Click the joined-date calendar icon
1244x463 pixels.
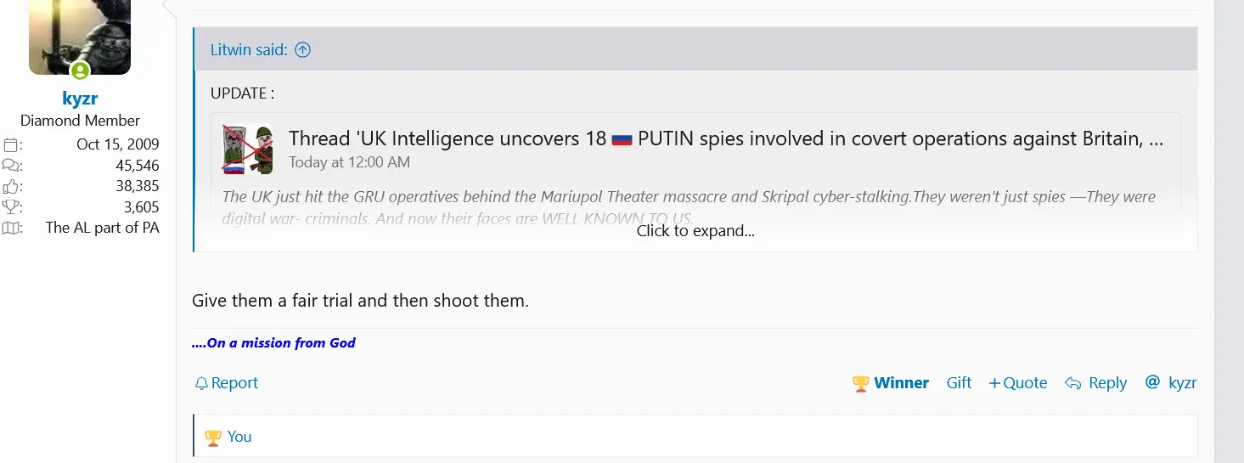(x=11, y=144)
